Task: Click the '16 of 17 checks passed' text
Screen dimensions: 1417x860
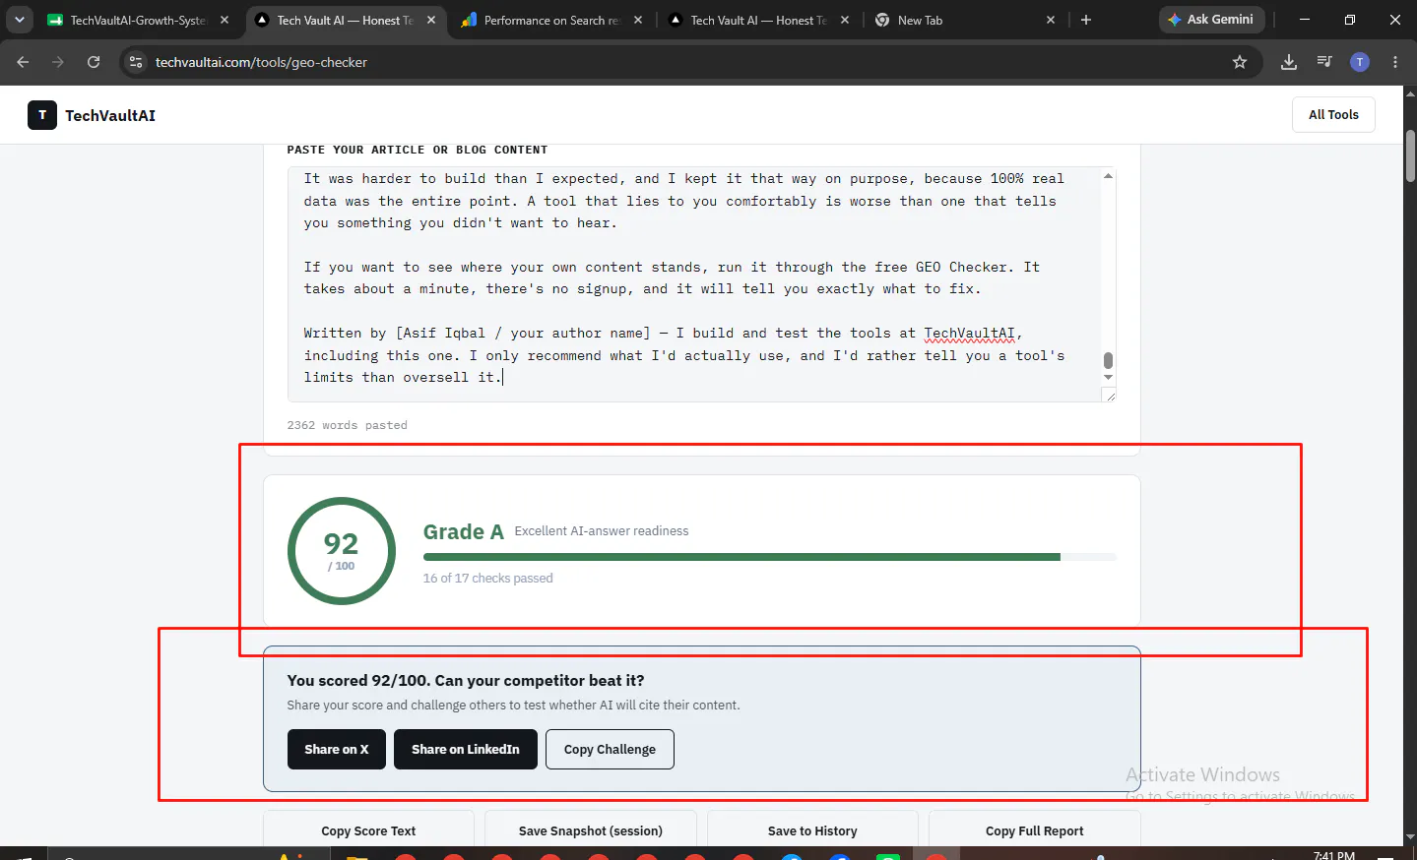Action: click(487, 578)
